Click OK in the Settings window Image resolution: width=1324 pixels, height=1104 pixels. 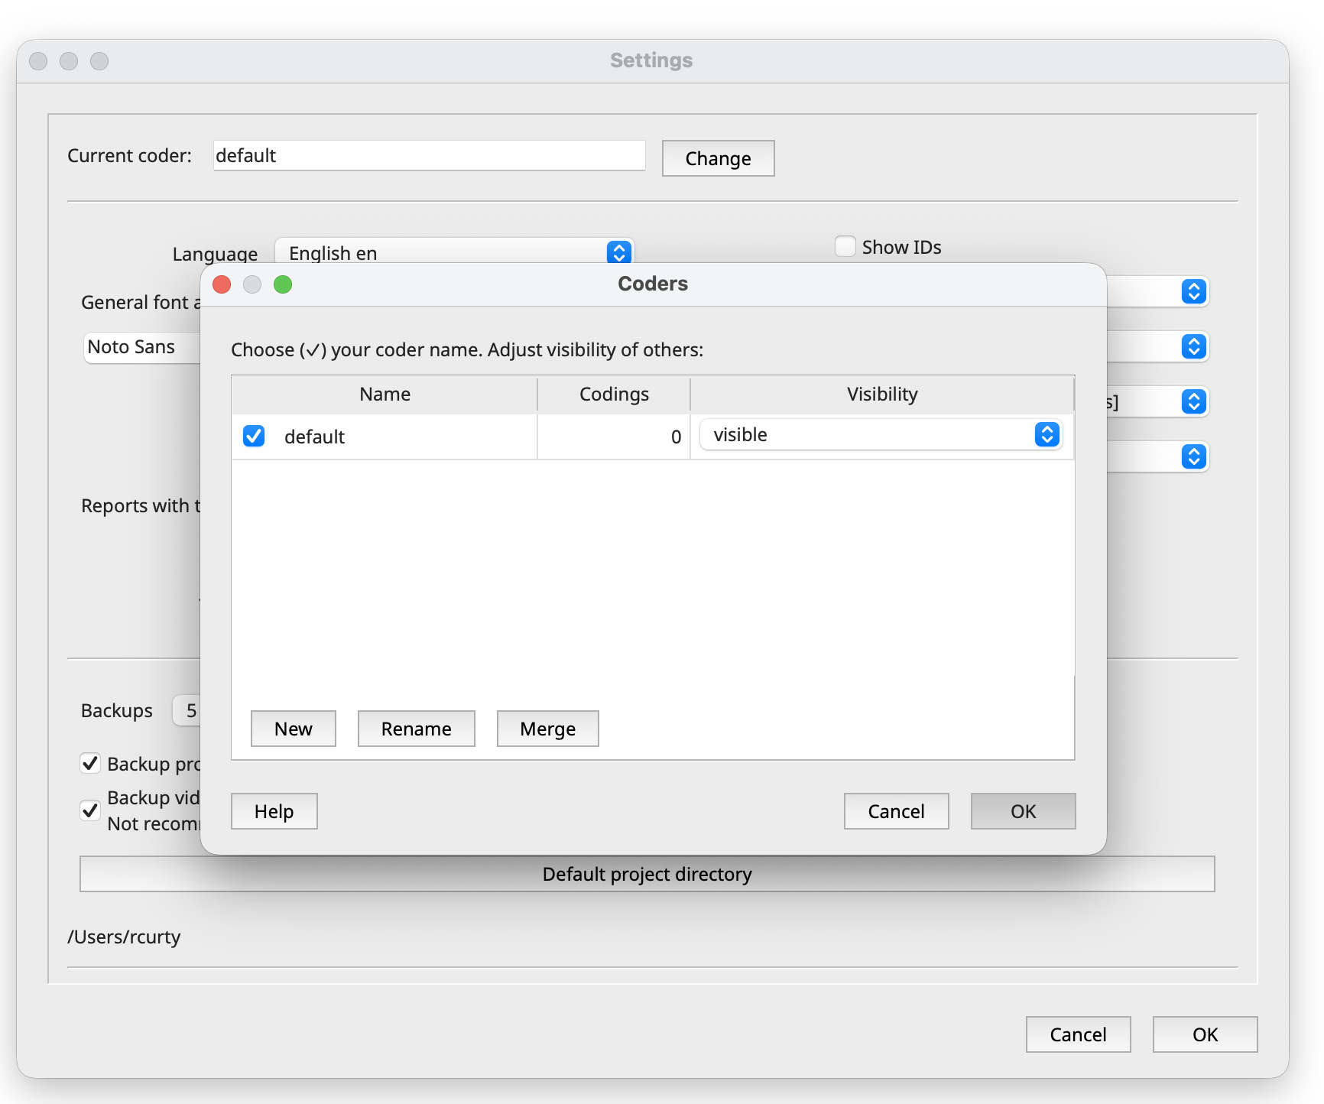click(1206, 1034)
